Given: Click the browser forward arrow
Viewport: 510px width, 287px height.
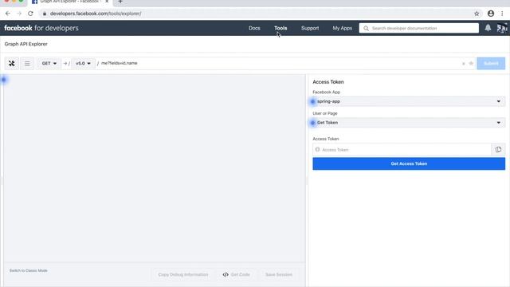Looking at the screenshot, I should tap(19, 14).
